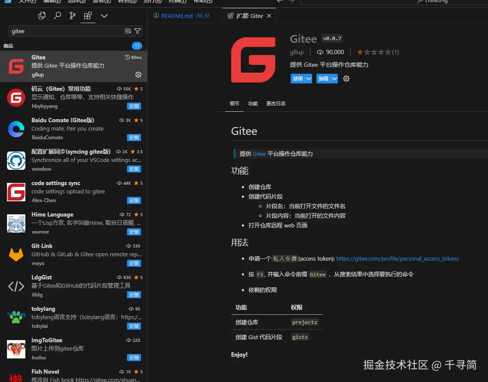Open the 细节 details tab

[x=234, y=103]
